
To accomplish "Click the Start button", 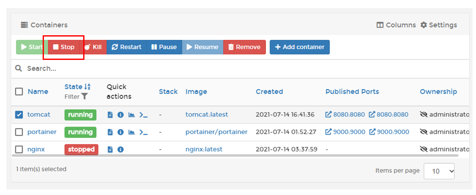I will point(32,47).
